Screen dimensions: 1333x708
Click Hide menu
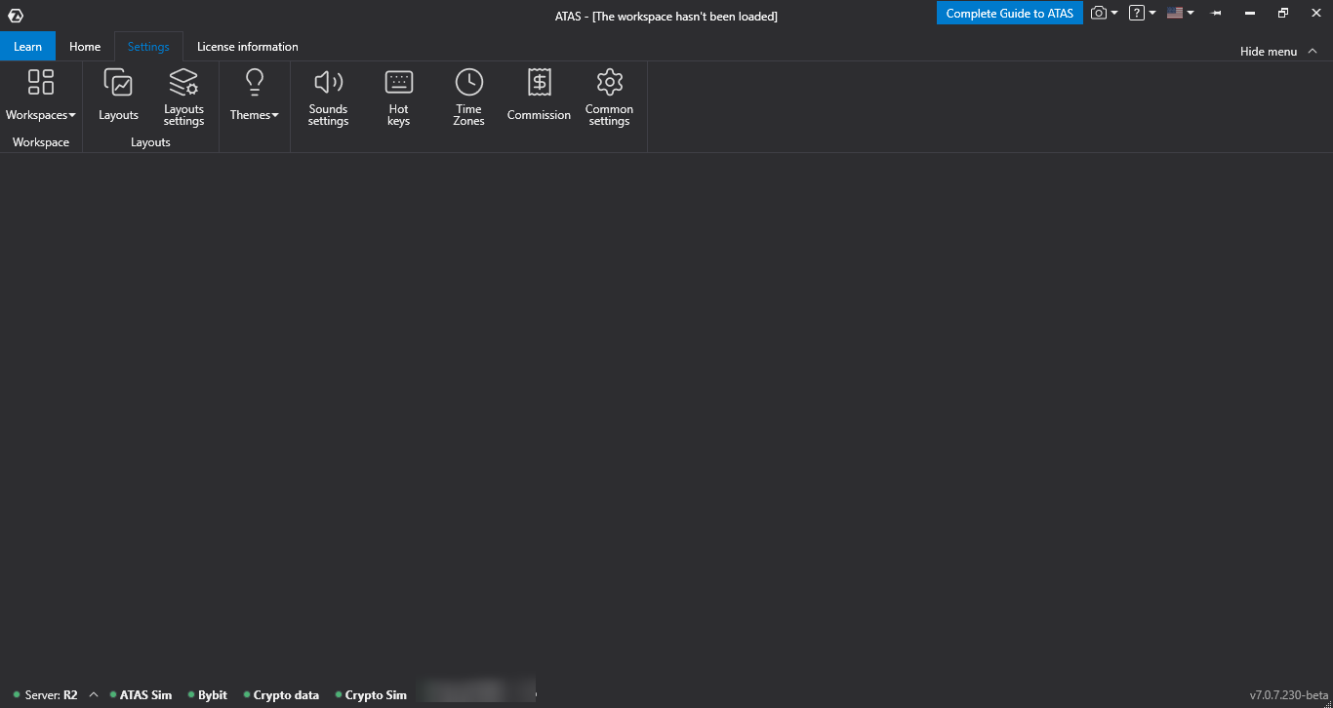click(1269, 52)
